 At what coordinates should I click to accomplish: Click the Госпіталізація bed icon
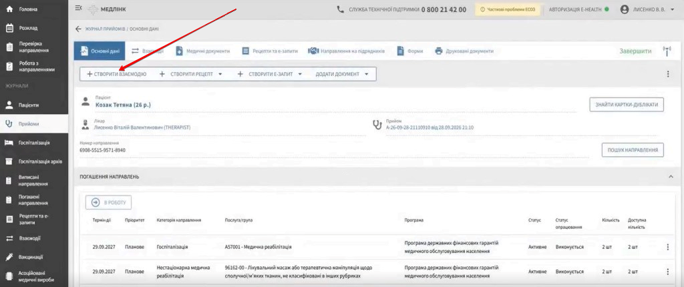pos(9,143)
